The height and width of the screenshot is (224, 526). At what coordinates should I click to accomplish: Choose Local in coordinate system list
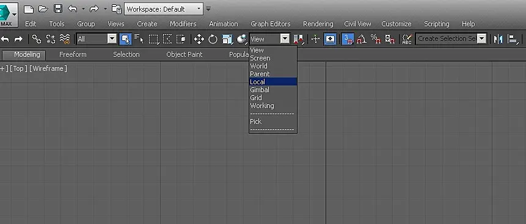tap(272, 82)
